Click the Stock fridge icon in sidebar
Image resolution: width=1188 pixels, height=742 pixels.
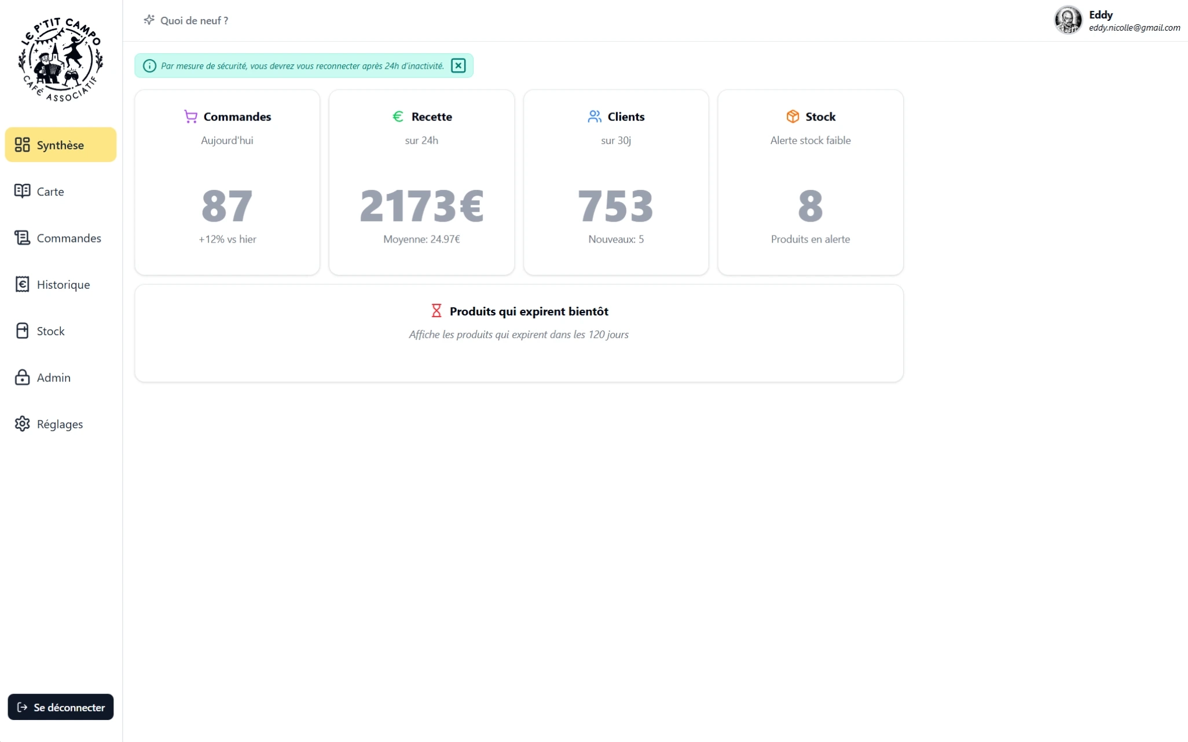(22, 330)
